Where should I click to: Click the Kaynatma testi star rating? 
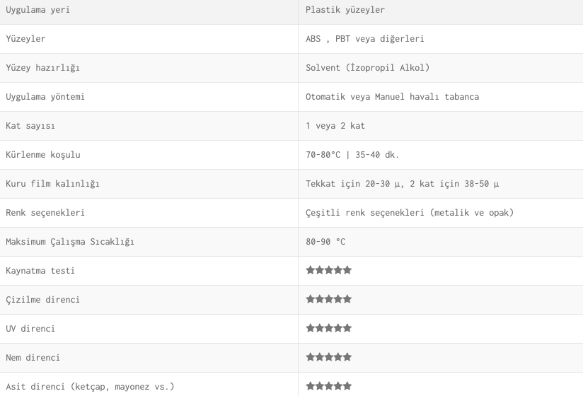tap(329, 270)
